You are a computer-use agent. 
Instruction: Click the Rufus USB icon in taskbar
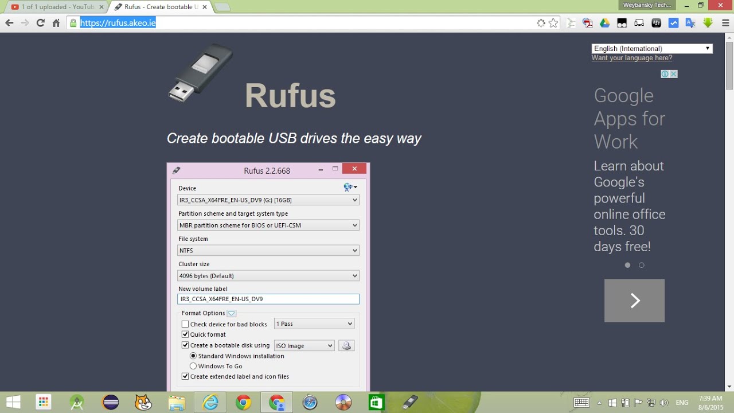409,403
